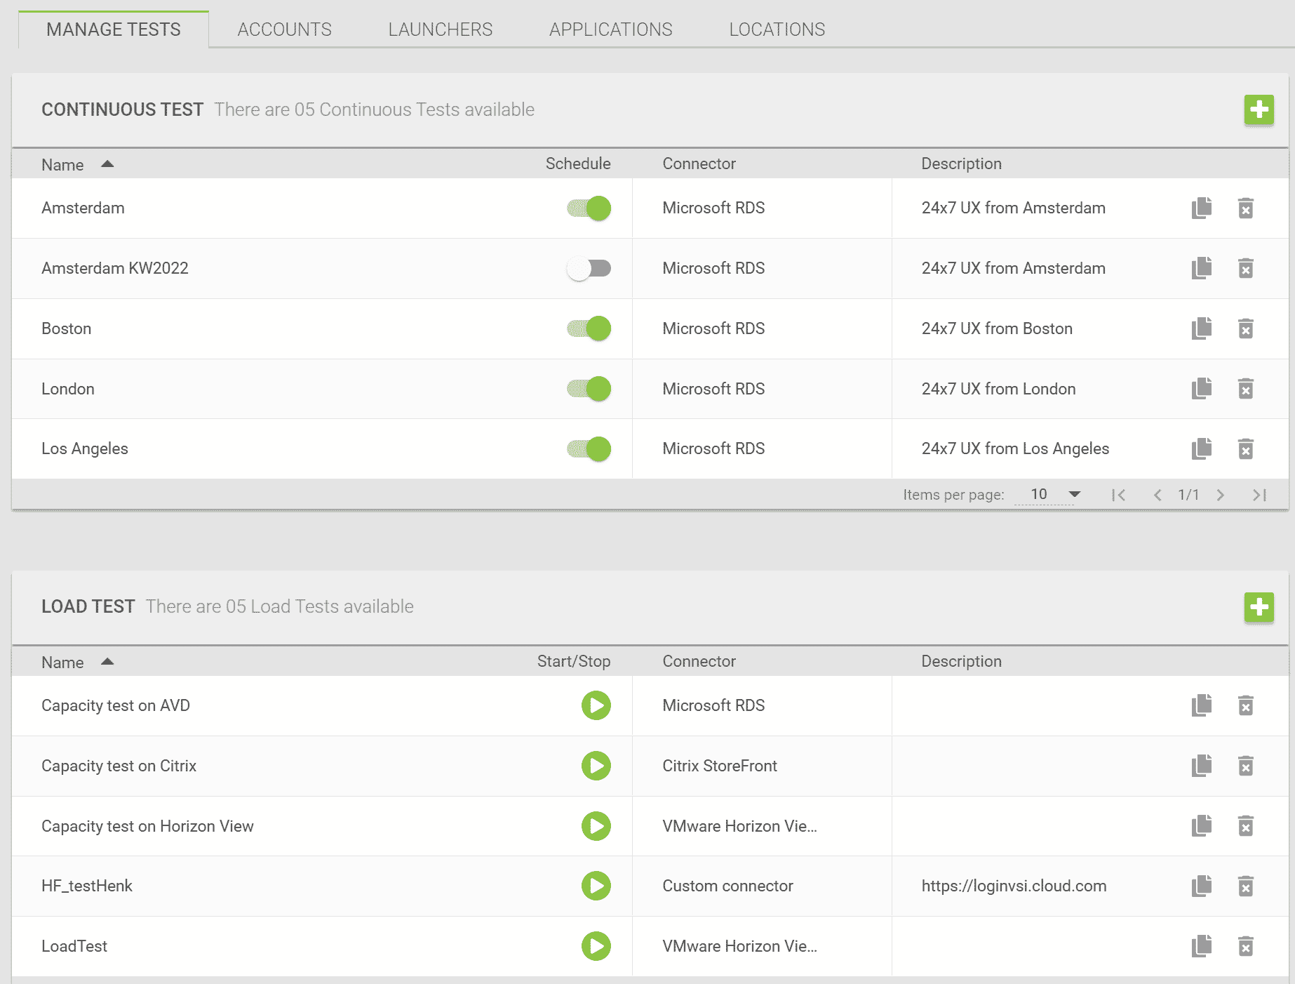Duplicate the Amsterdam continuous test
The image size is (1295, 984).
(x=1201, y=208)
